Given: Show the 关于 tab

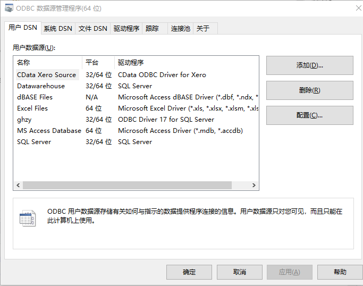Looking at the screenshot, I should coord(205,29).
